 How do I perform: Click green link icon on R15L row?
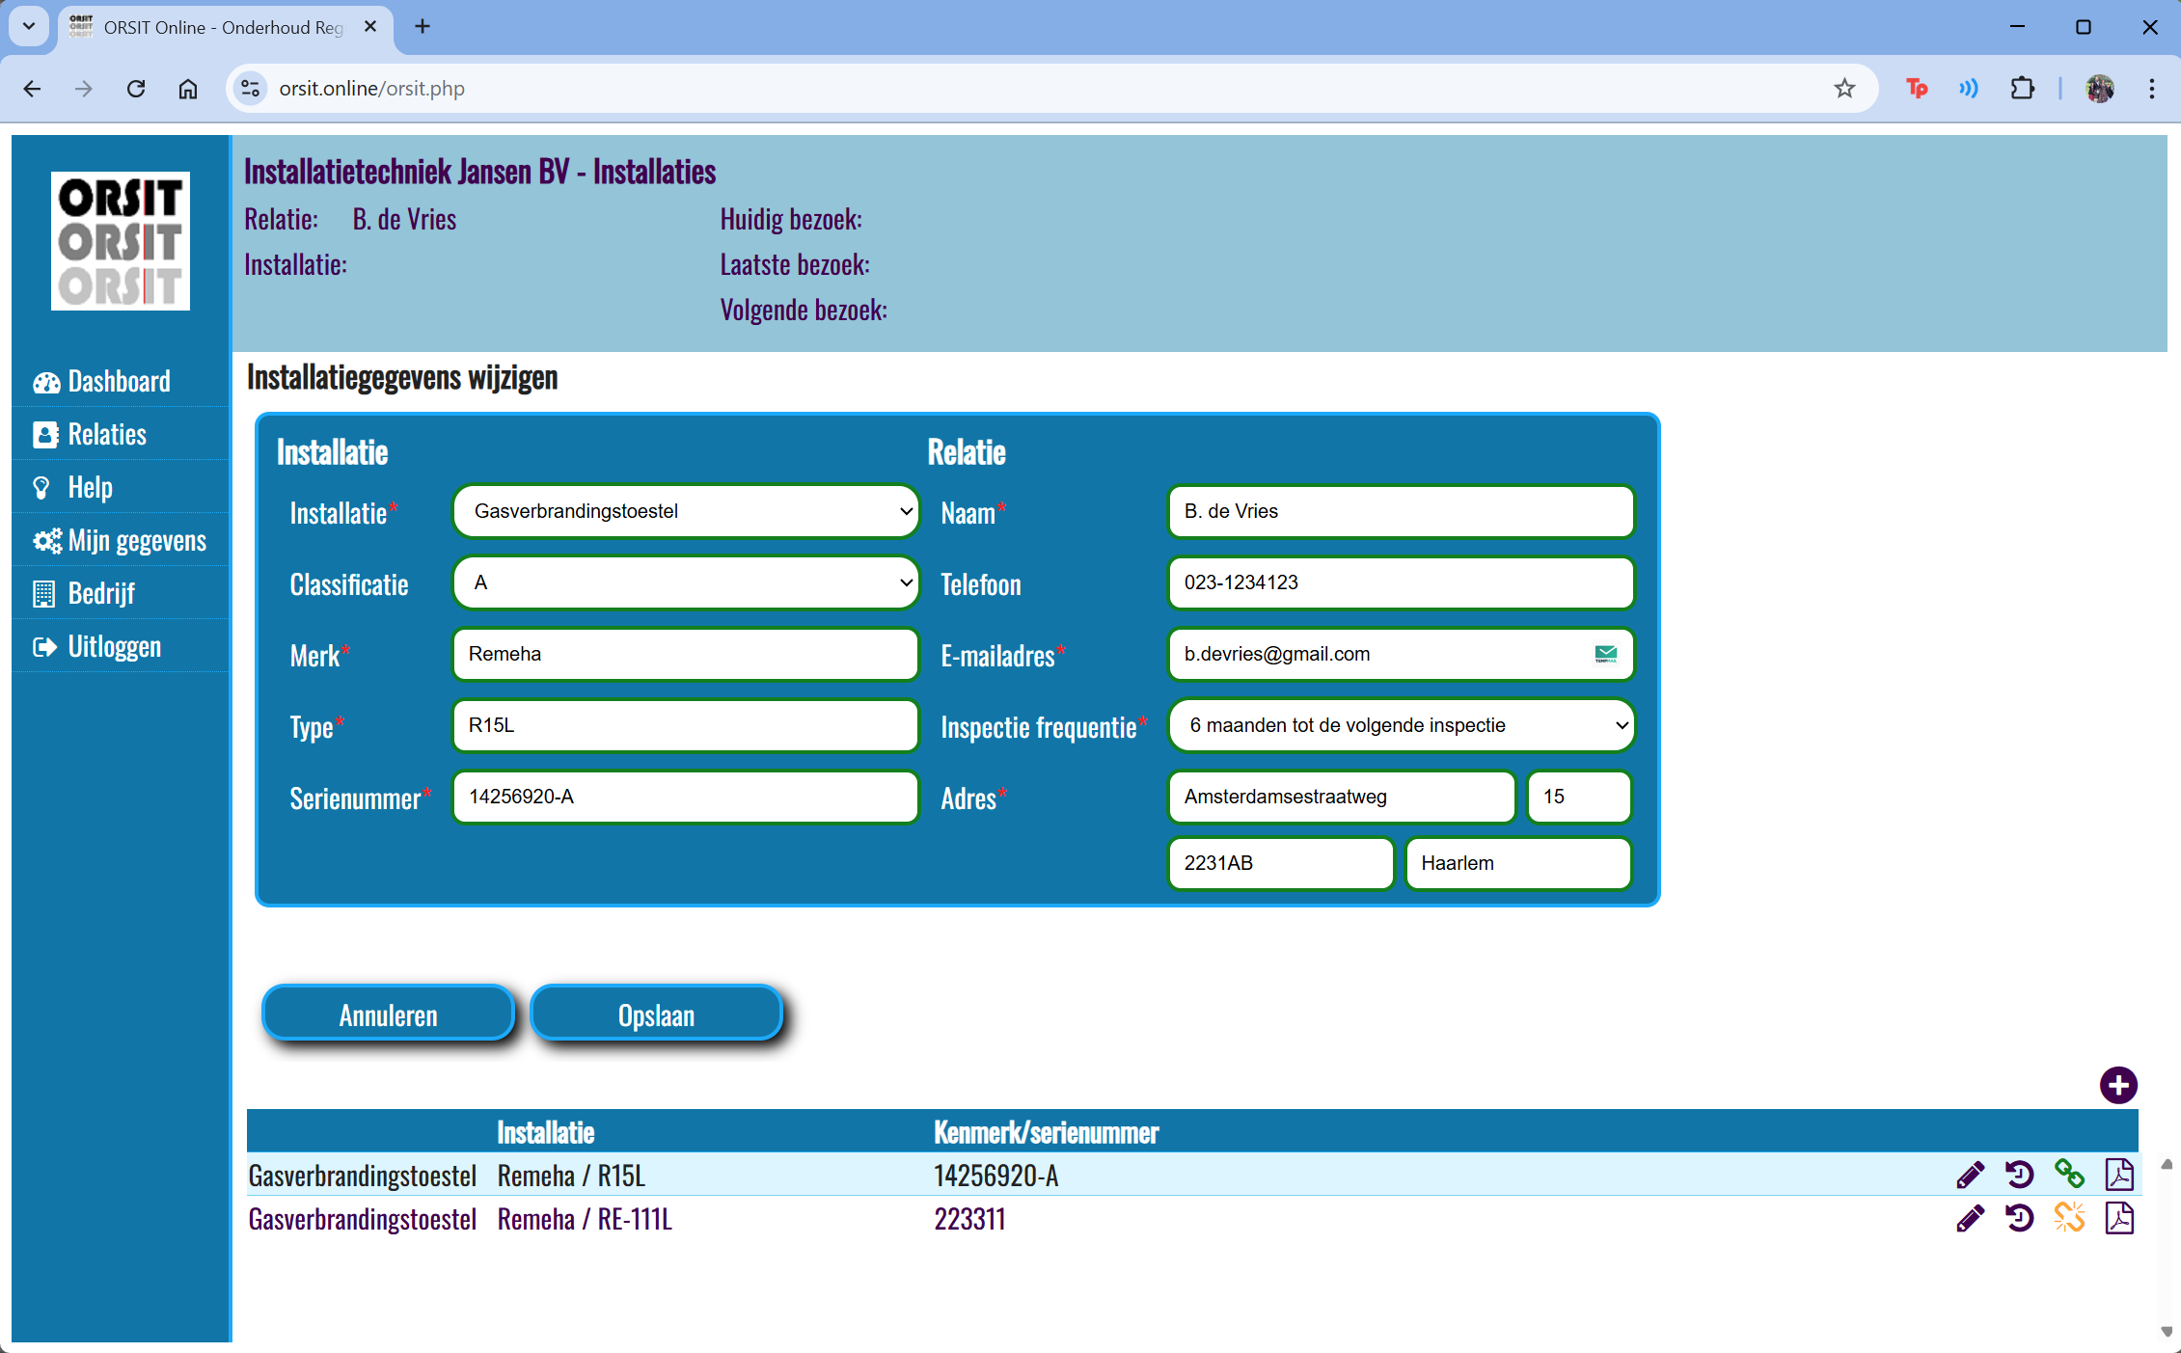coord(2069,1175)
